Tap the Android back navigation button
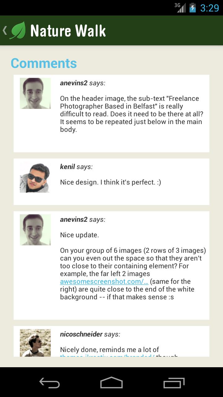Screen dimensions: 223x397 click(50, 383)
